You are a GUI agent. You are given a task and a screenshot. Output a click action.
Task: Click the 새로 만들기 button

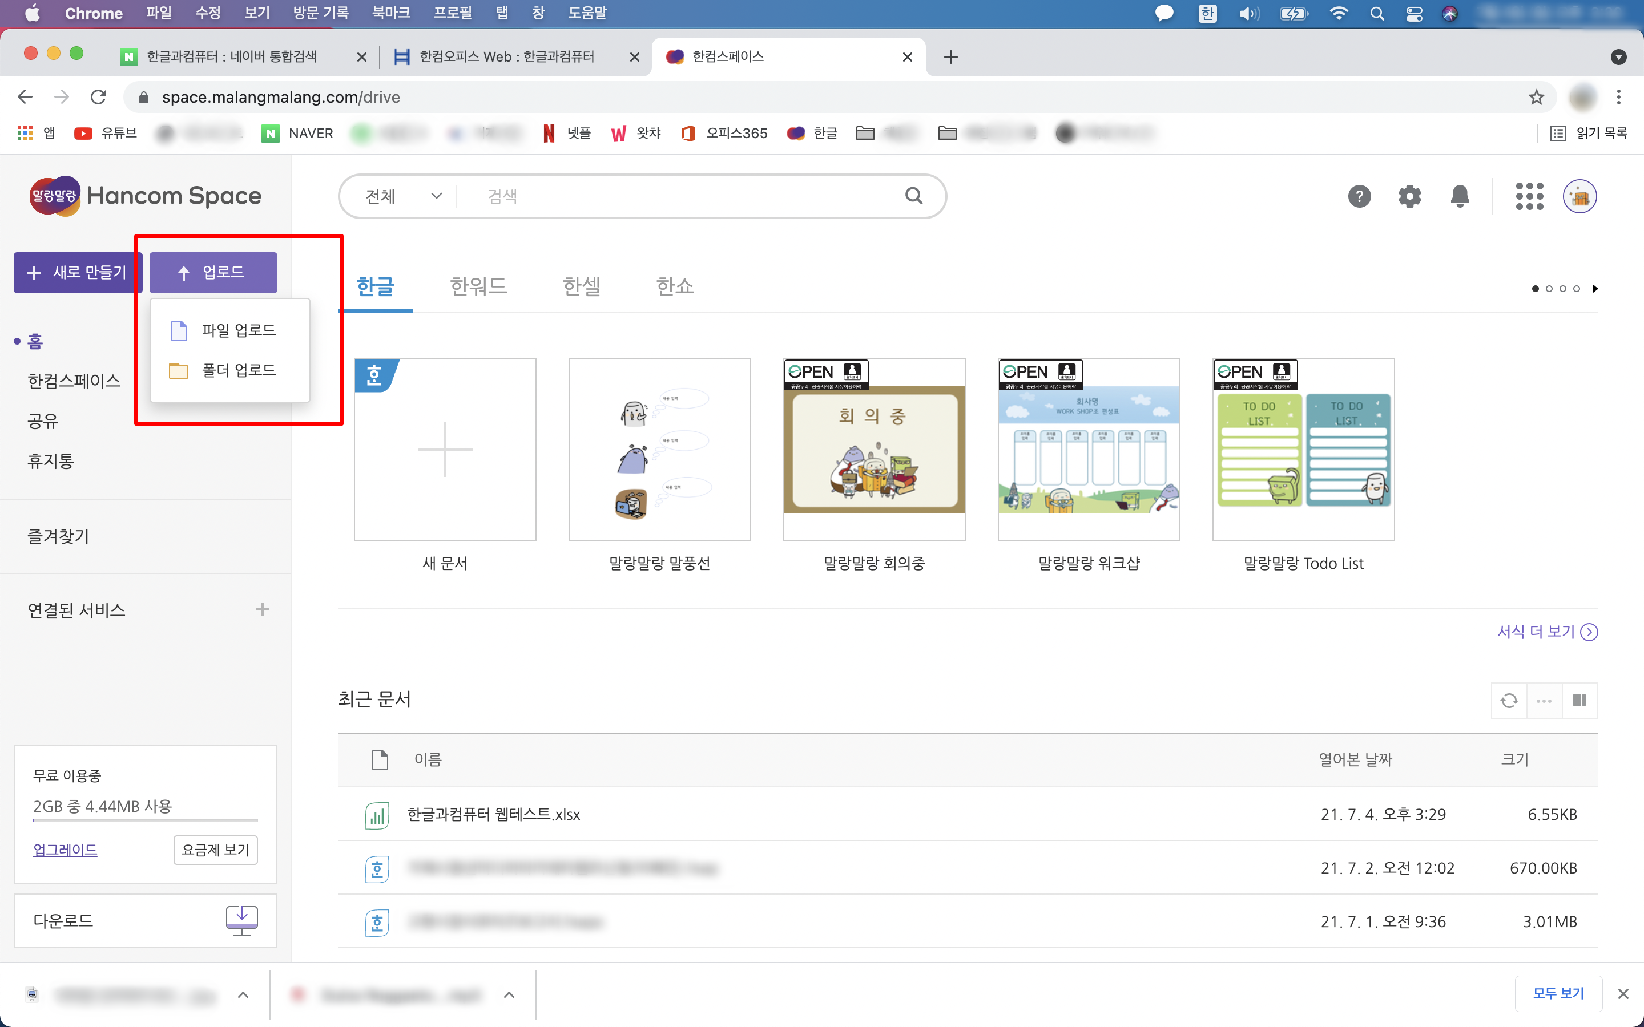(x=78, y=272)
